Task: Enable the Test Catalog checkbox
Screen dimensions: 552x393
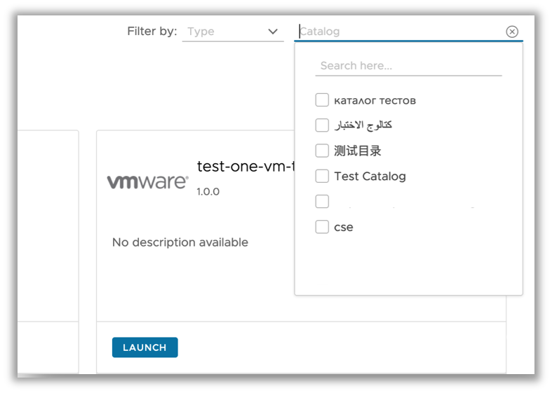Action: pos(322,176)
